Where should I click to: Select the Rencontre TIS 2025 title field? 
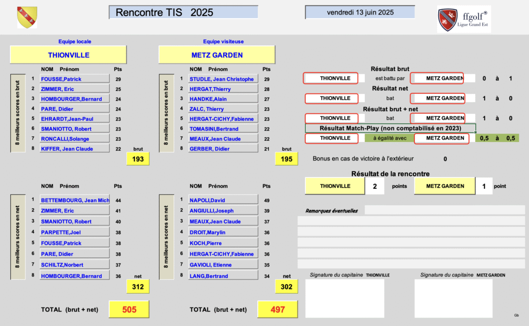click(x=183, y=12)
